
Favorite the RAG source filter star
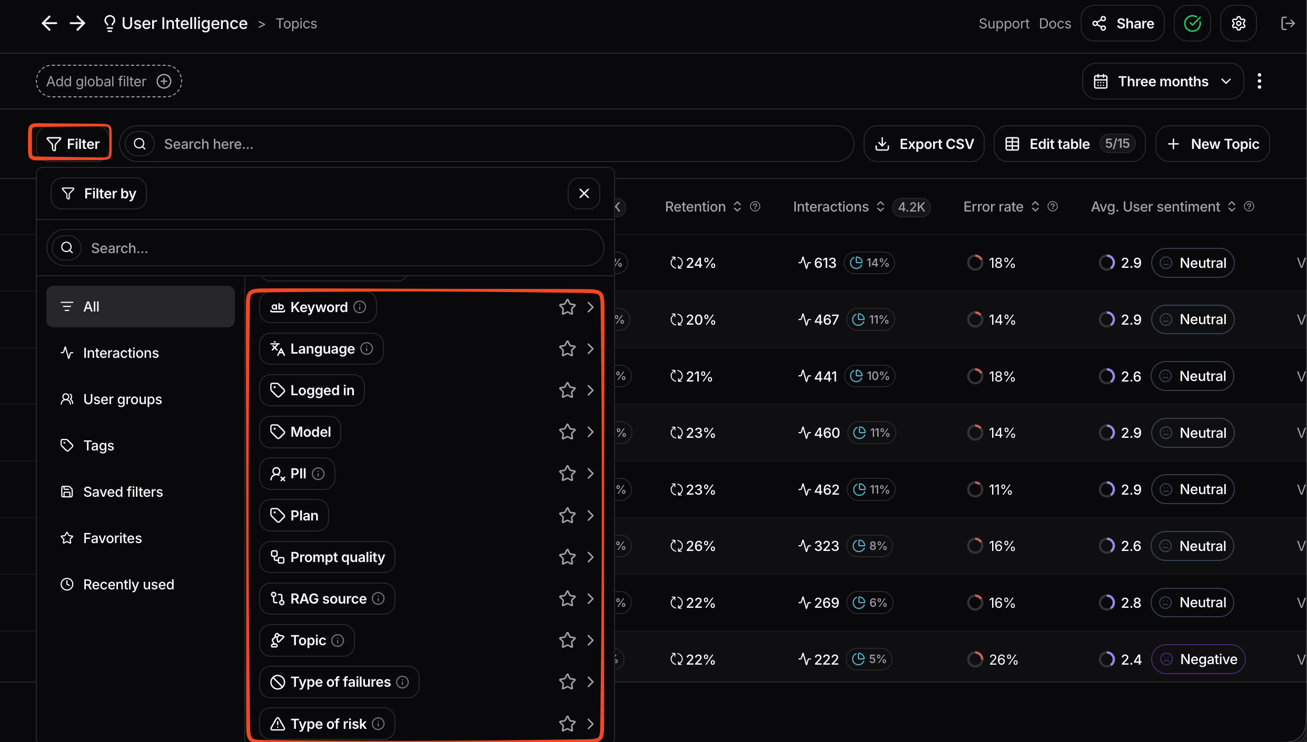click(567, 598)
